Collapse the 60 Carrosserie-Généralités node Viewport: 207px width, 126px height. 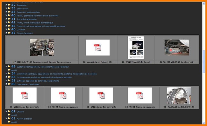6,84
